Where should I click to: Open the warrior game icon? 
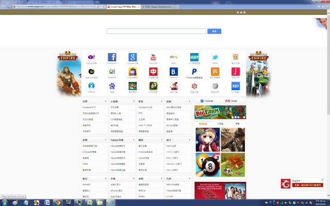[153, 86]
